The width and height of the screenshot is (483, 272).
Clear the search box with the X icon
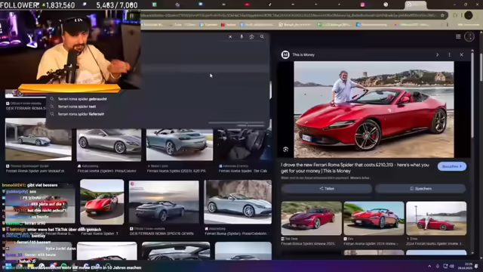[x=230, y=37]
